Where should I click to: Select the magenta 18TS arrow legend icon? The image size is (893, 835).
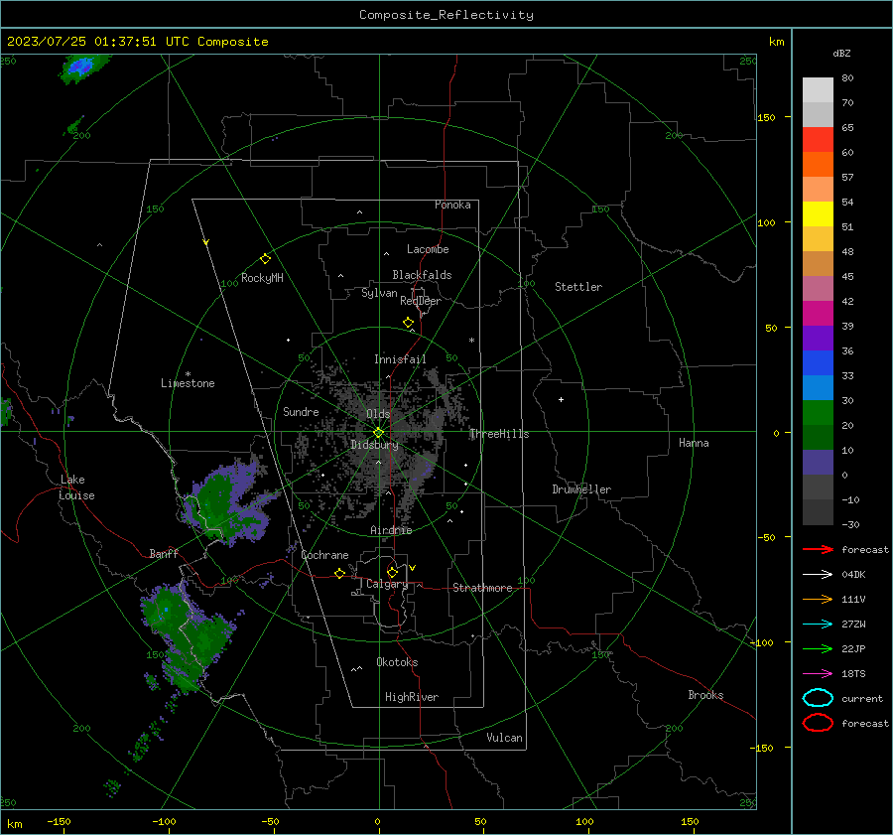coord(818,674)
